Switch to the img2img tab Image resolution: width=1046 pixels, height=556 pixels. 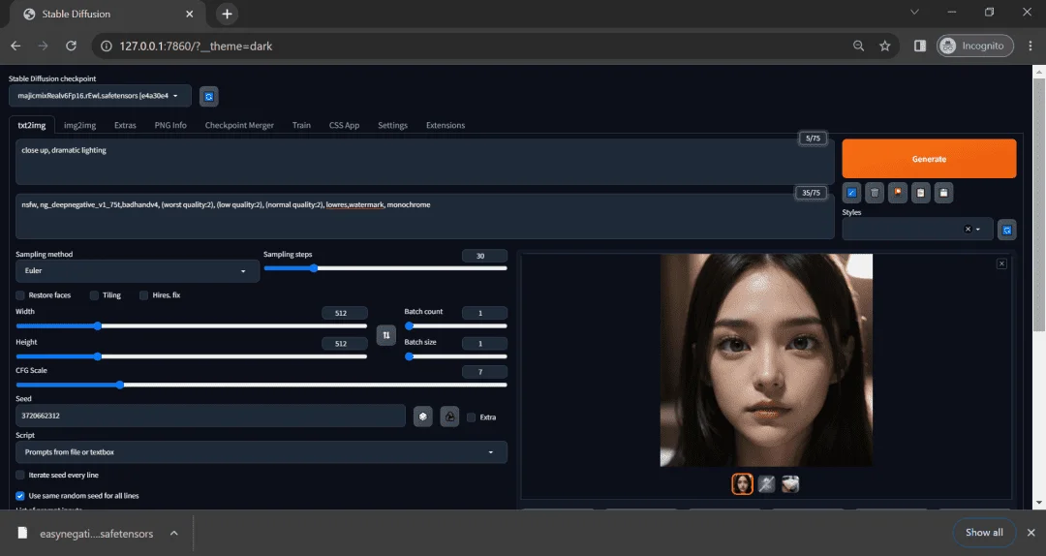[80, 126]
